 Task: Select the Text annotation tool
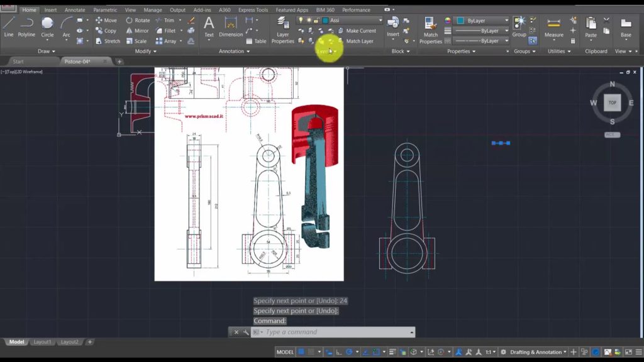[209, 27]
